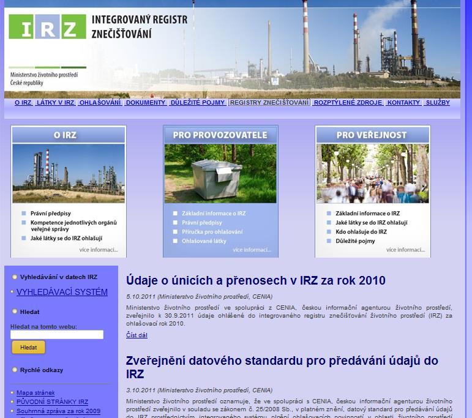Go to KONTAKTY page

coord(404,102)
